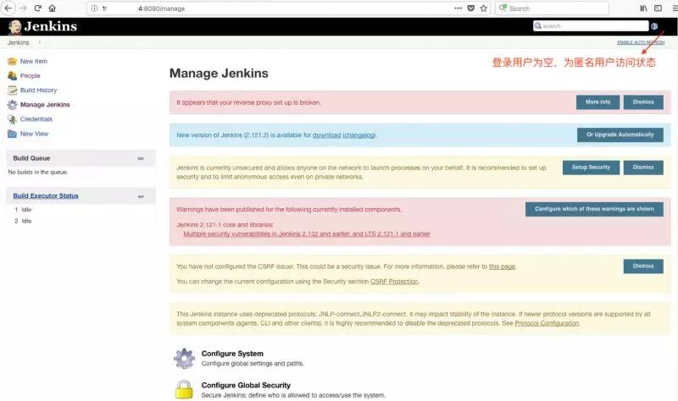Open Build Executor Status link

click(x=46, y=196)
